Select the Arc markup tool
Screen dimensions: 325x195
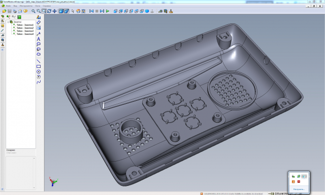click(x=39, y=76)
